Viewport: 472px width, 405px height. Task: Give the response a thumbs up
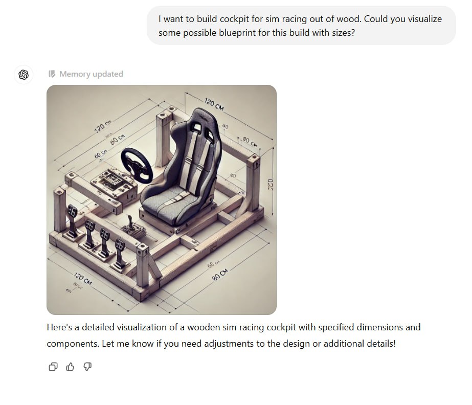(70, 367)
